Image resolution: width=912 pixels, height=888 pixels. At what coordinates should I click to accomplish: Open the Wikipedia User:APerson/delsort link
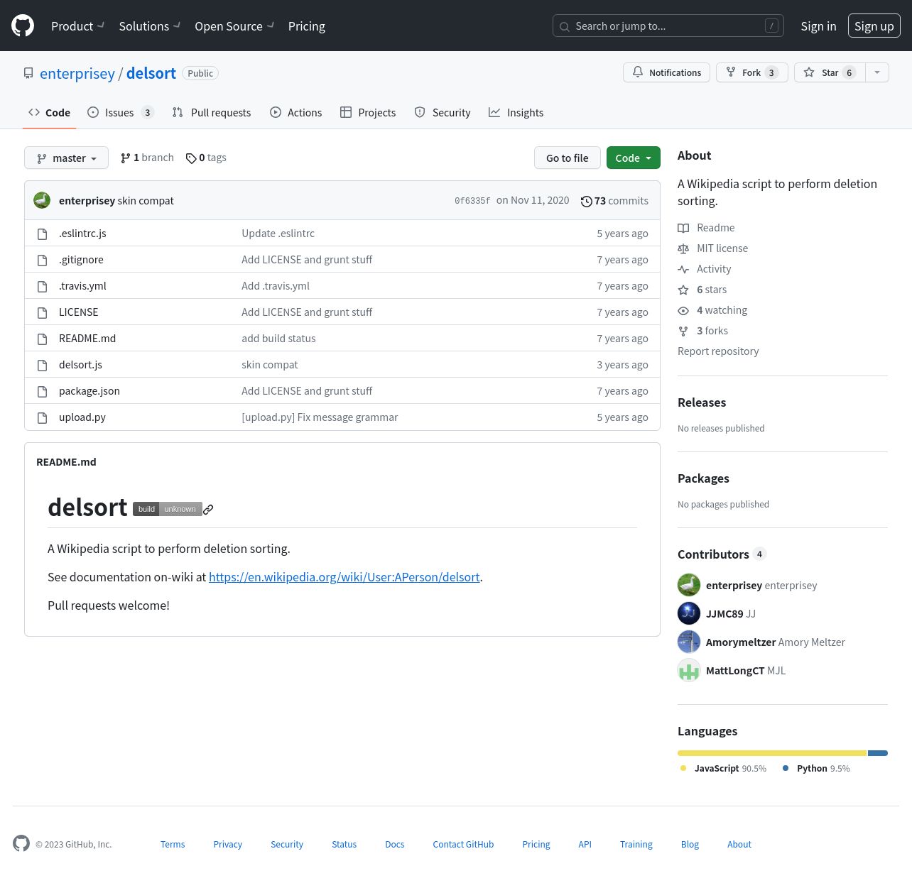pos(344,577)
